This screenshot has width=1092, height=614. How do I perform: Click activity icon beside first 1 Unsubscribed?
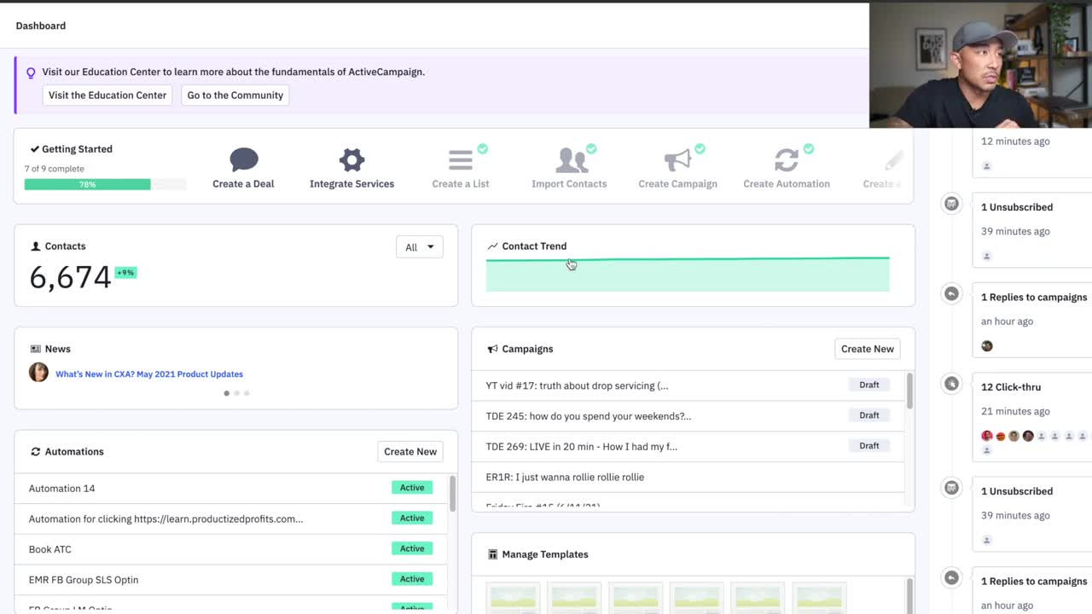pyautogui.click(x=951, y=204)
